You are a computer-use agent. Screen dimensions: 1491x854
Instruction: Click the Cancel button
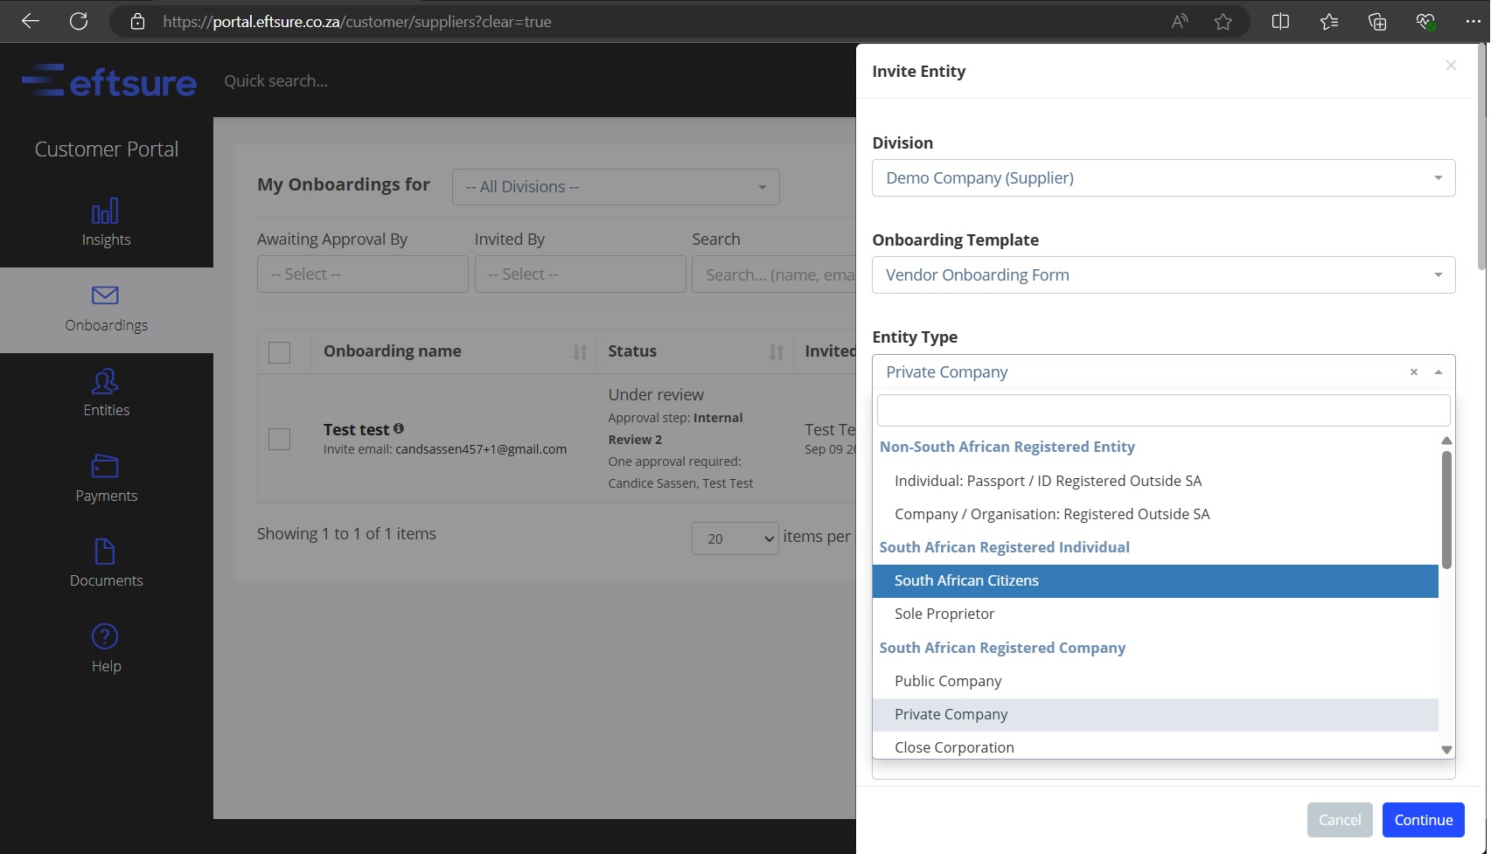point(1339,820)
